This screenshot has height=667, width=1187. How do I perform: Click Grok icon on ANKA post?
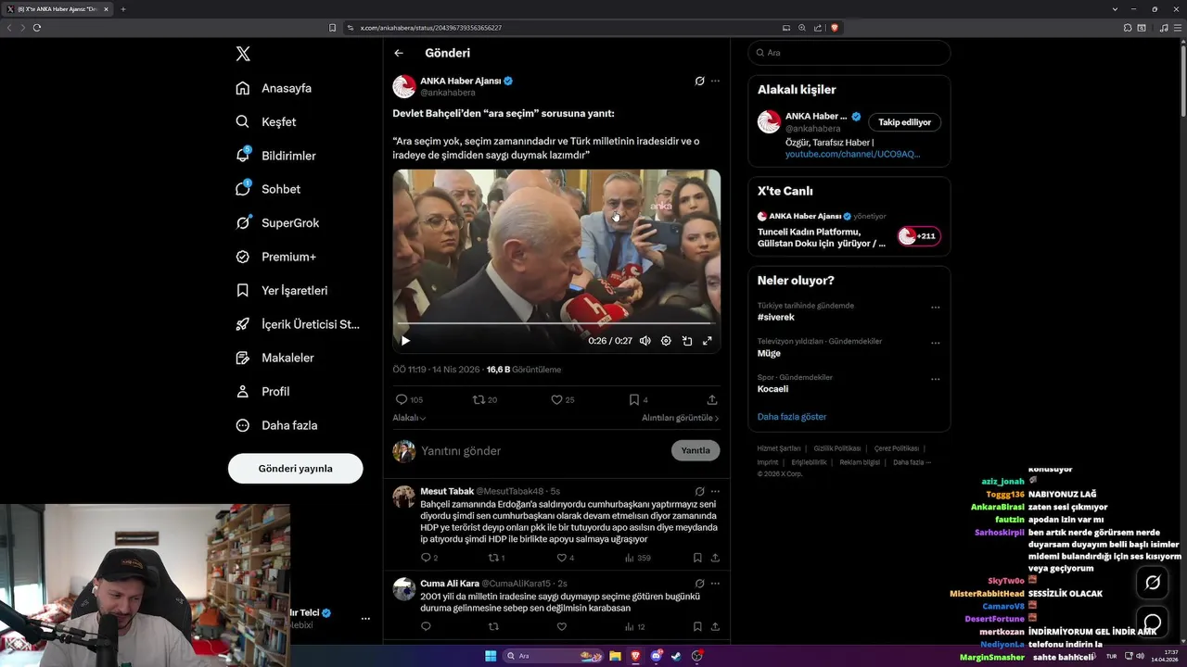(699, 81)
